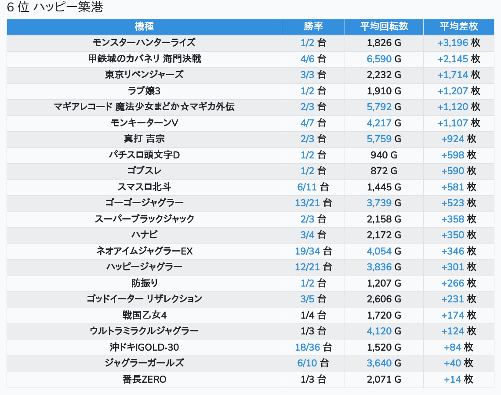Open the 4/6 win rate link for 甲鉄城のカバネリ
501x395 pixels.
pyautogui.click(x=307, y=59)
